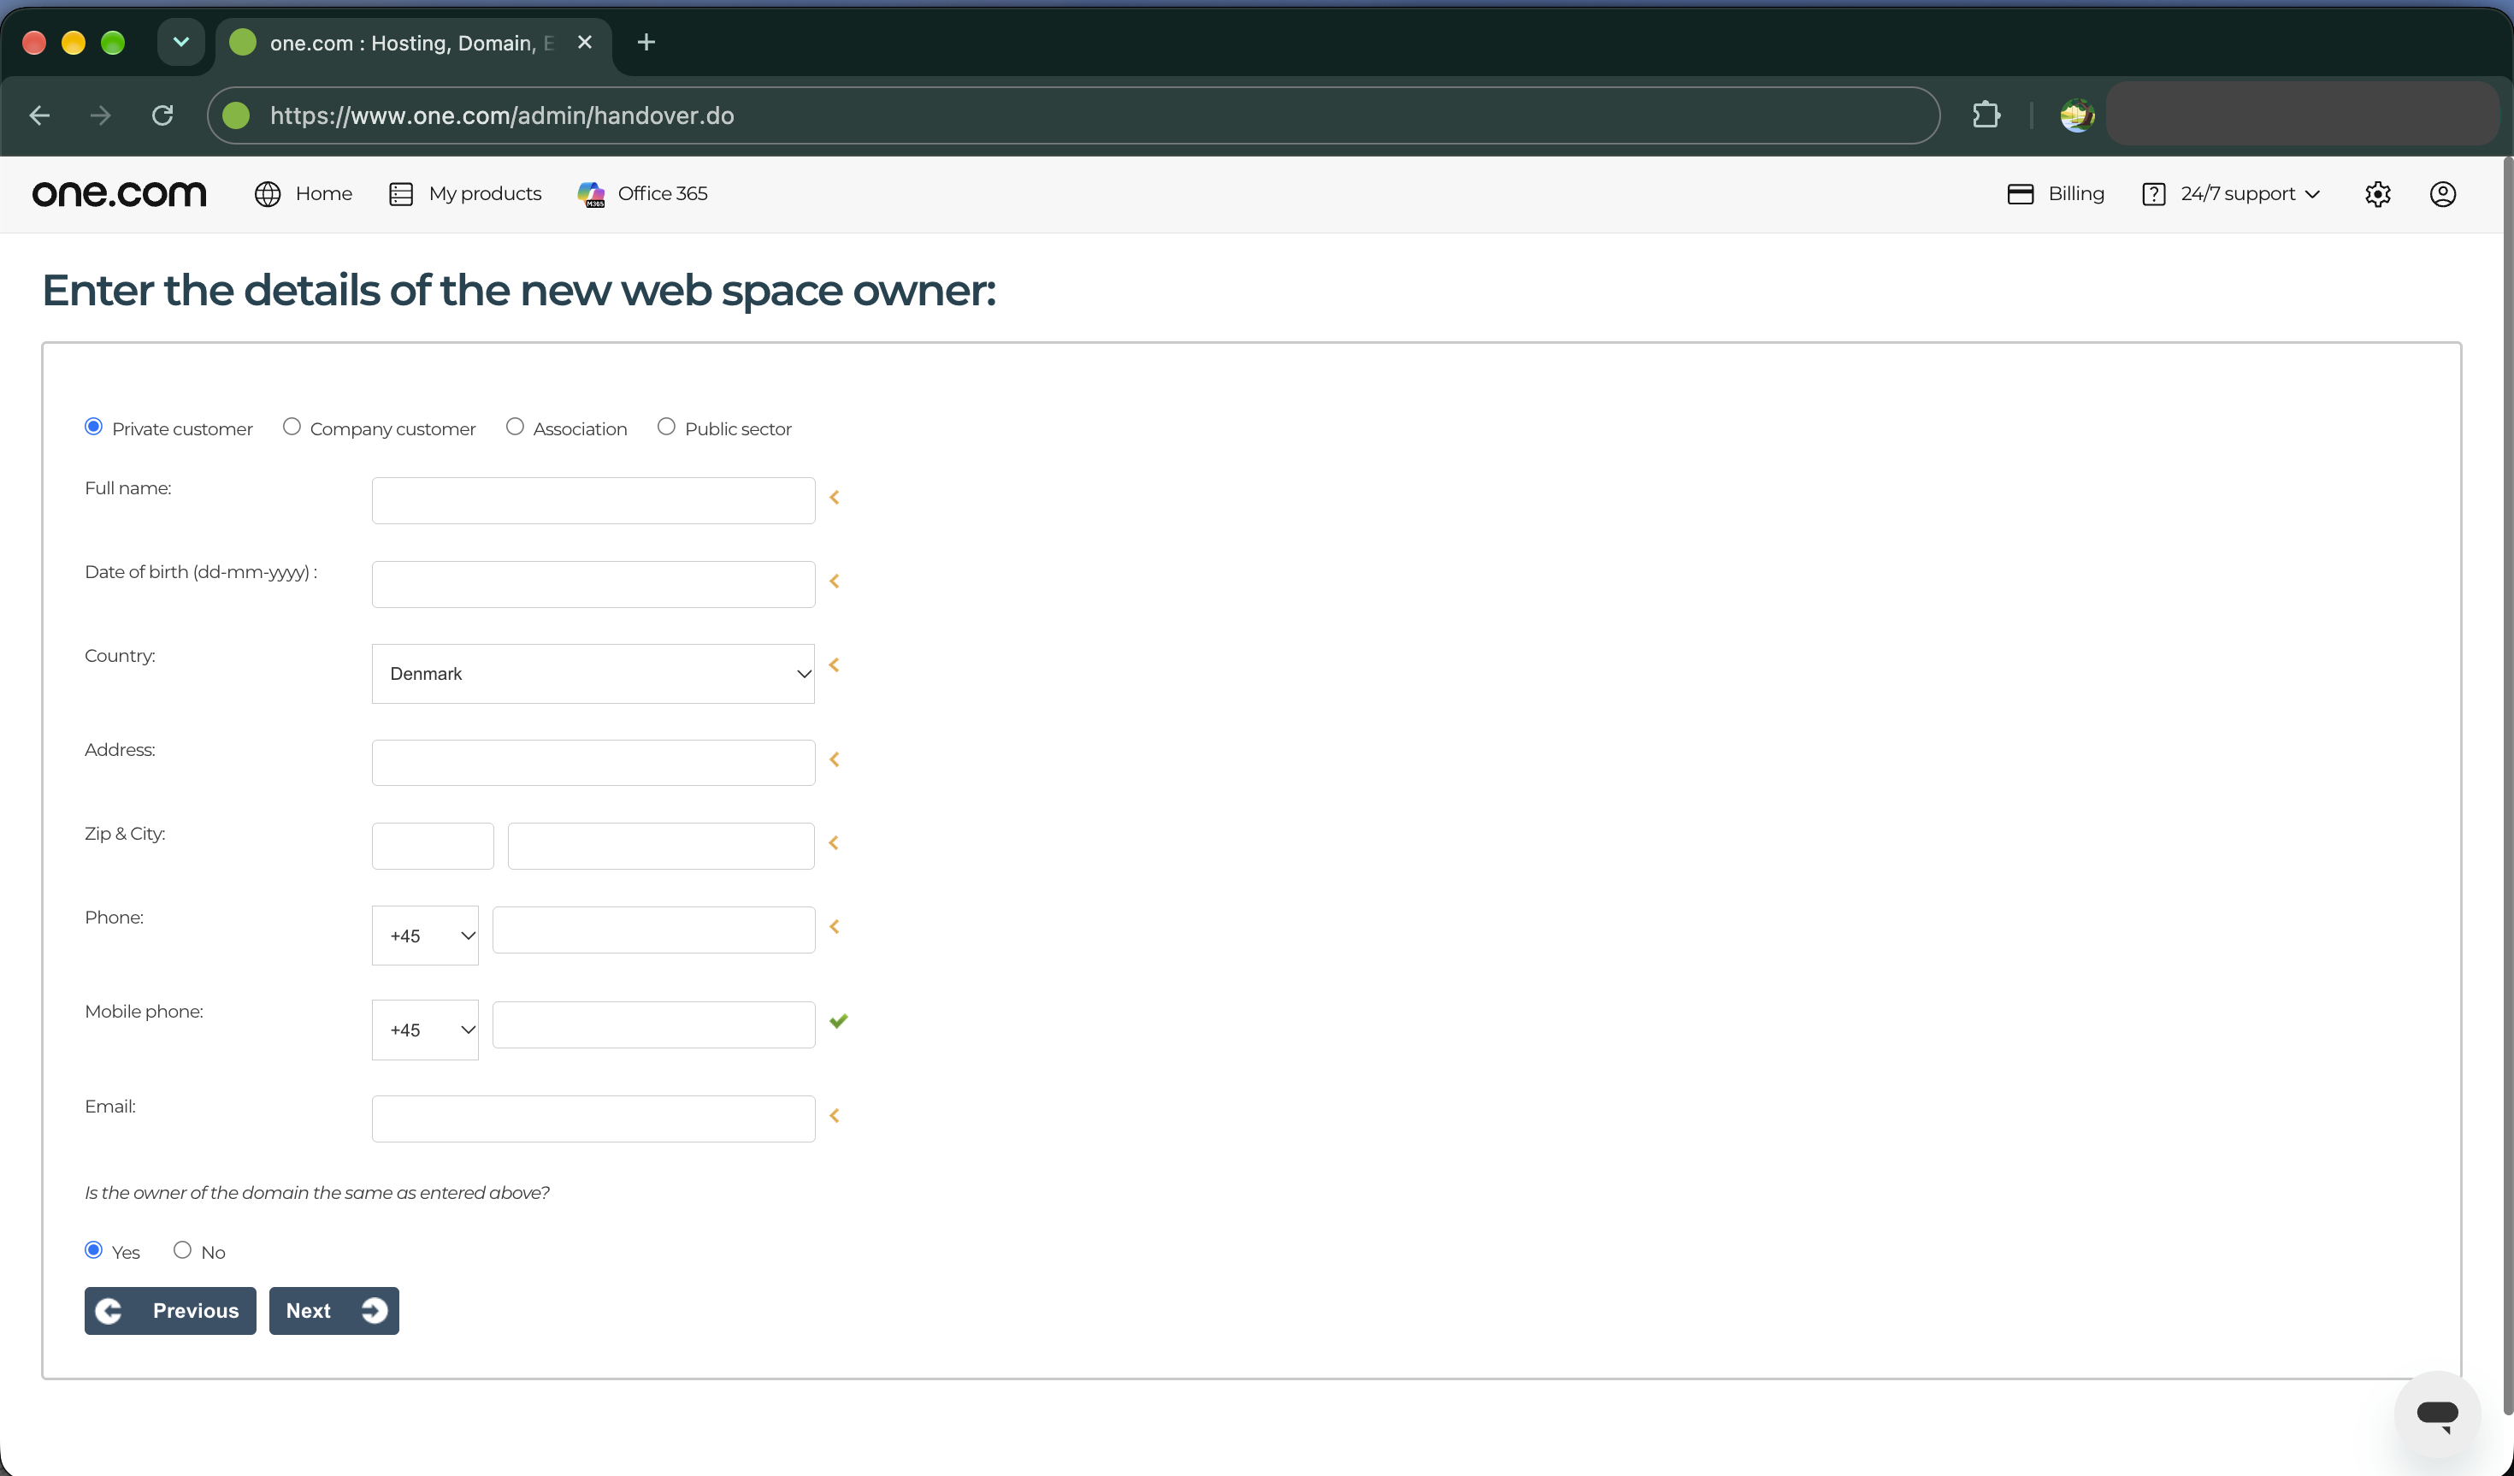Click the Previous button

(x=171, y=1310)
